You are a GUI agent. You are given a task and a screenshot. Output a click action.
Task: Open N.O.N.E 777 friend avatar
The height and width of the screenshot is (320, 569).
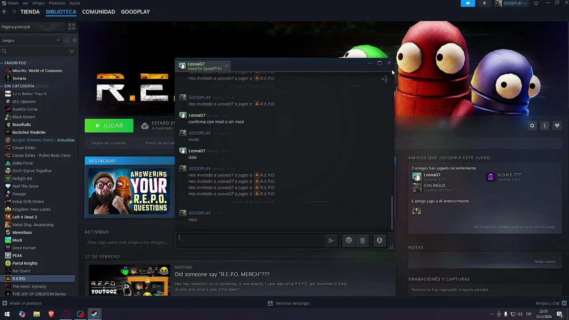(x=491, y=177)
